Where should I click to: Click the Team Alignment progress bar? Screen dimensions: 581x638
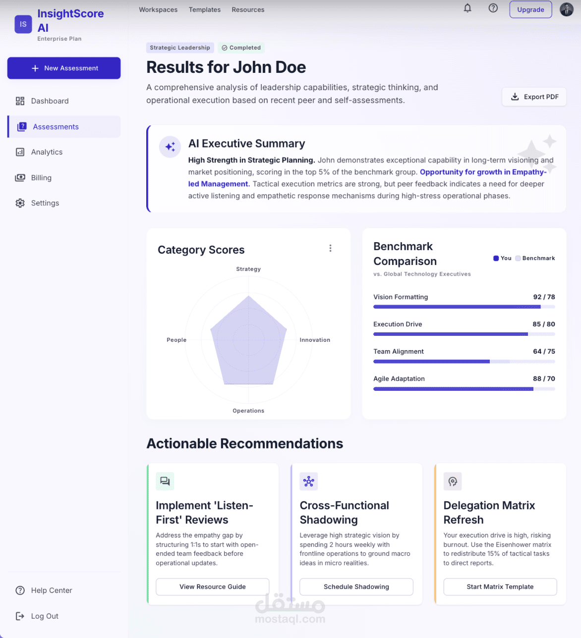click(464, 361)
